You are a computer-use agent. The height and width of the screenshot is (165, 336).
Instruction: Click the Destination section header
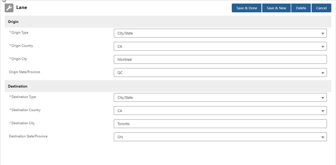click(x=168, y=86)
